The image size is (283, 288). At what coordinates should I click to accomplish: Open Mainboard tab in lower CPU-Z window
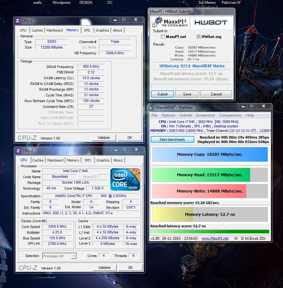coord(55,160)
